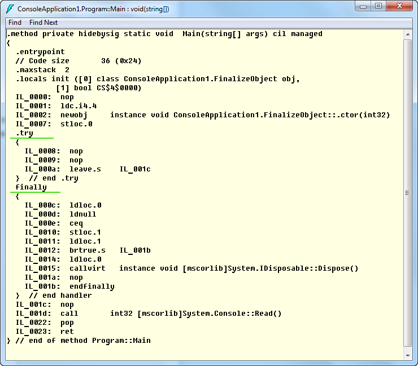This screenshot has width=418, height=366.
Task: Maximize the IL disassembly window
Action: pyautogui.click(x=378, y=6)
